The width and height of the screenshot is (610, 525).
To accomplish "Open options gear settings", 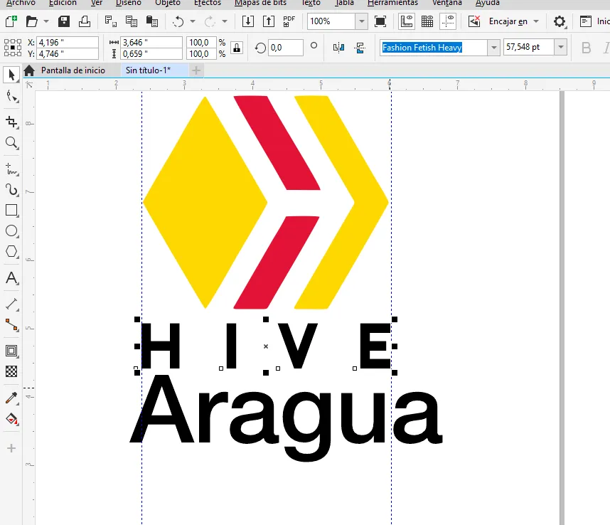I will (560, 21).
